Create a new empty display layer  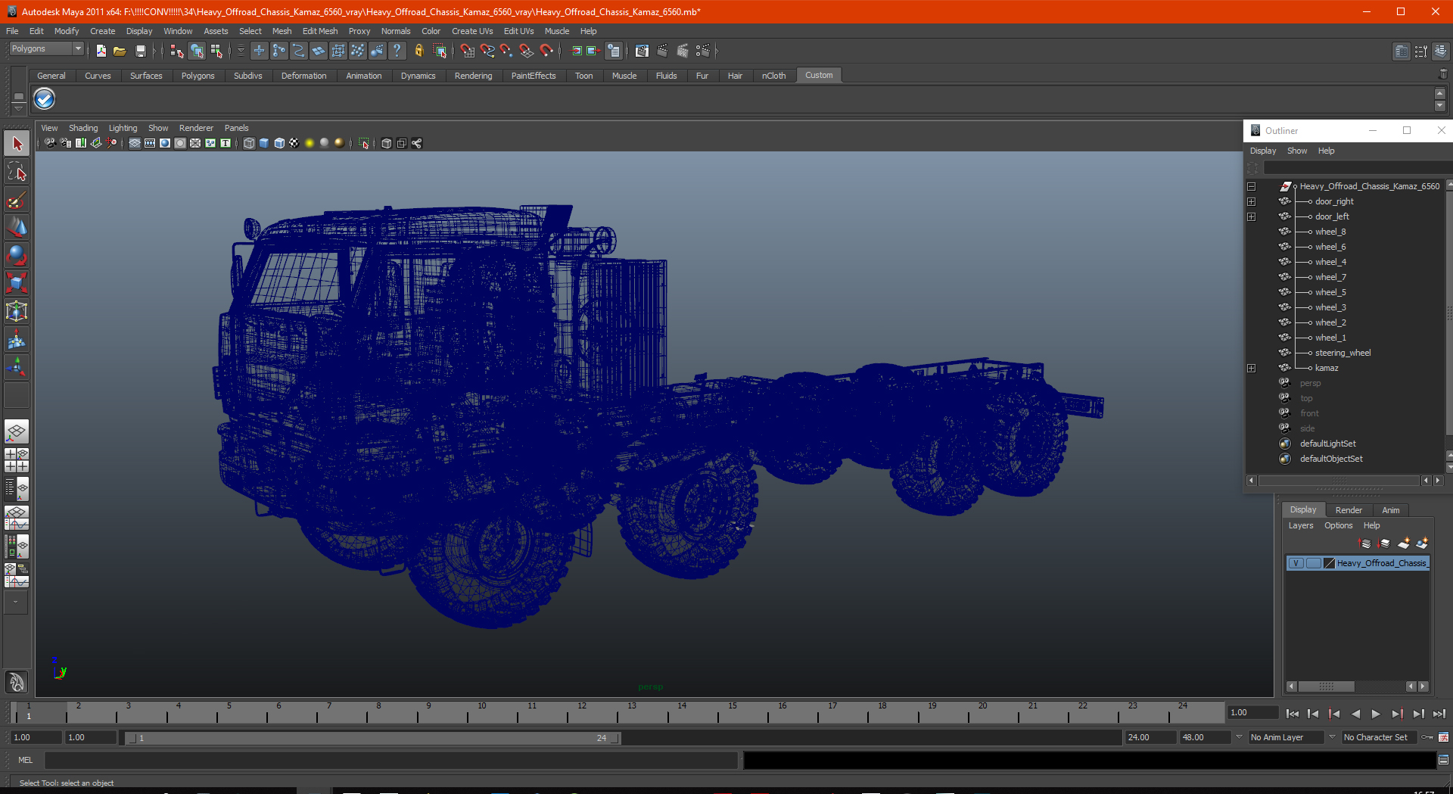[x=1404, y=543]
